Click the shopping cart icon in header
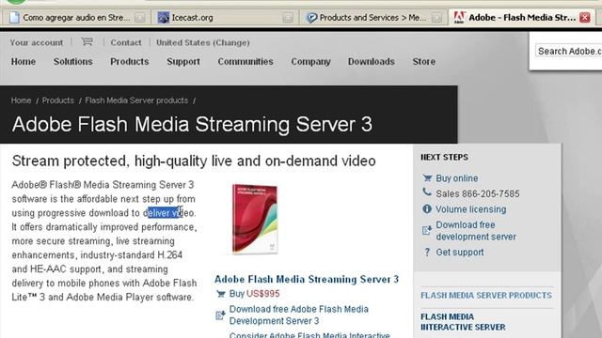 coord(87,41)
